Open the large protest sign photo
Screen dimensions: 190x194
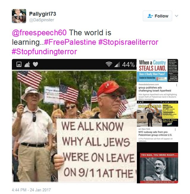tap(74, 126)
